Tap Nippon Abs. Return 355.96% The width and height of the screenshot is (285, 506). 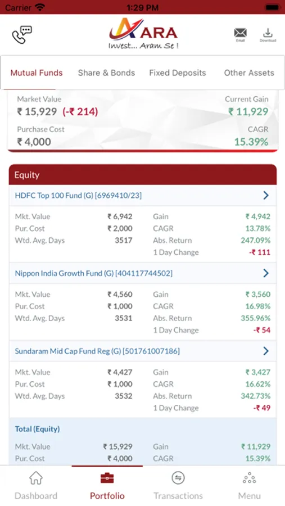(x=256, y=318)
